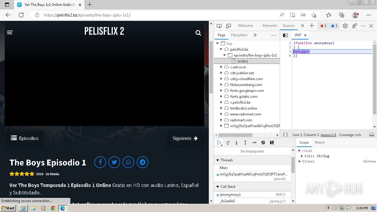Viewport: 377px width, 212px height.
Task: Close the DevTools panel
Action: click(371, 26)
